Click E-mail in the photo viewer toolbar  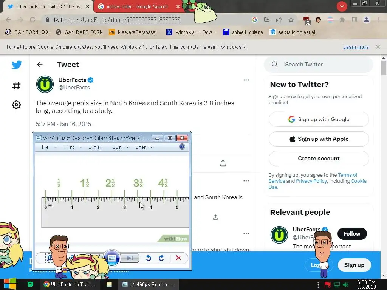point(95,147)
